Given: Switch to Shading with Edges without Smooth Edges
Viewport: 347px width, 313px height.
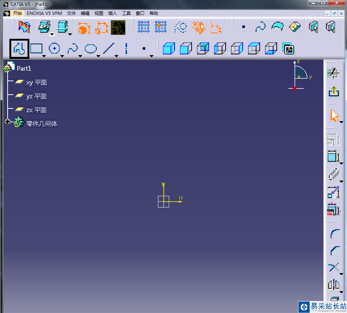Looking at the screenshot, I should tap(203, 48).
